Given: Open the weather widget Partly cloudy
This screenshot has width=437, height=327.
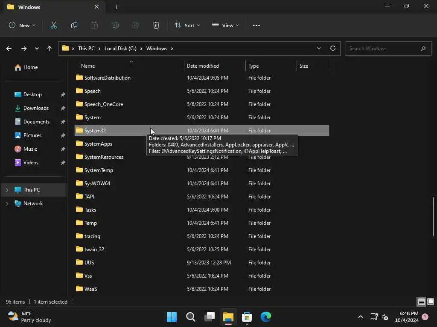Looking at the screenshot, I should [29, 317].
